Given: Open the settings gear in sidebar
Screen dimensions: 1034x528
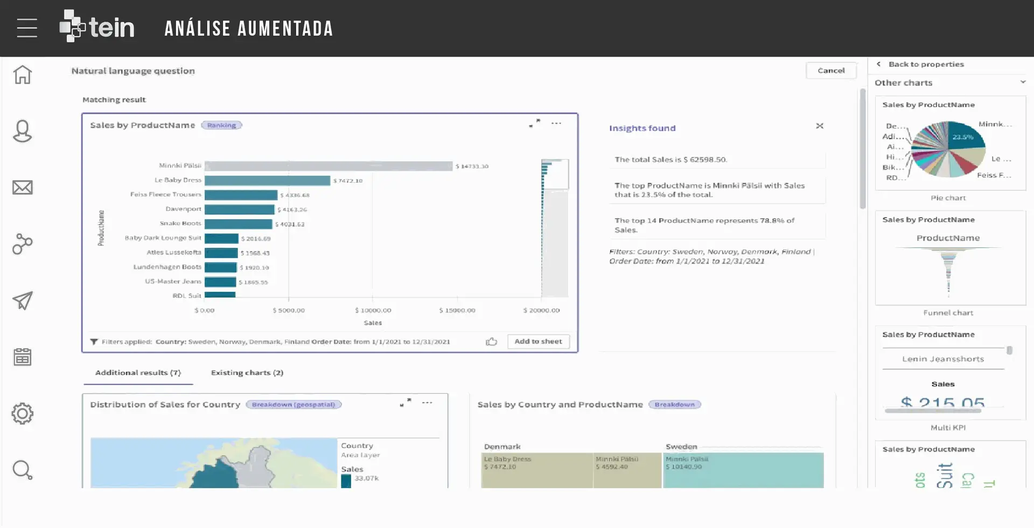Looking at the screenshot, I should (23, 414).
